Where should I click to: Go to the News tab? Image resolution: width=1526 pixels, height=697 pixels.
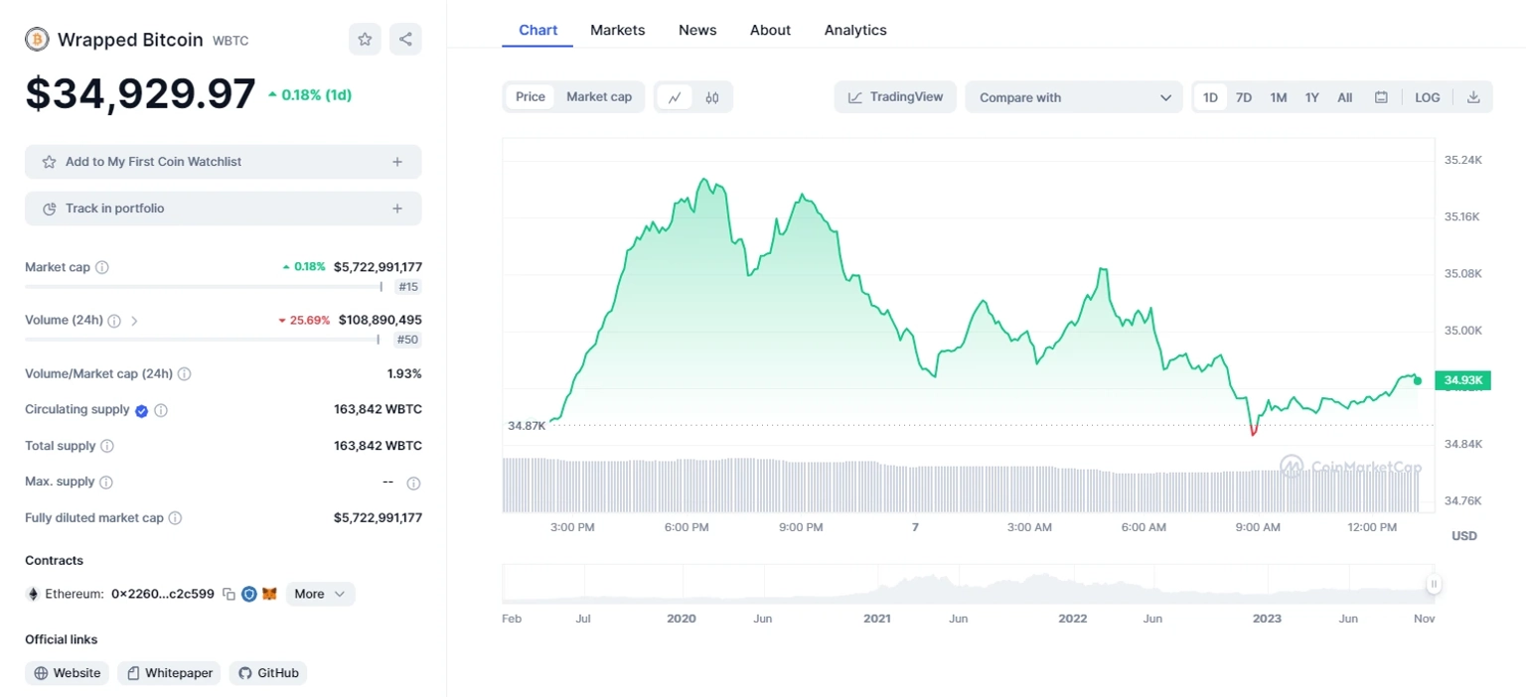[697, 30]
